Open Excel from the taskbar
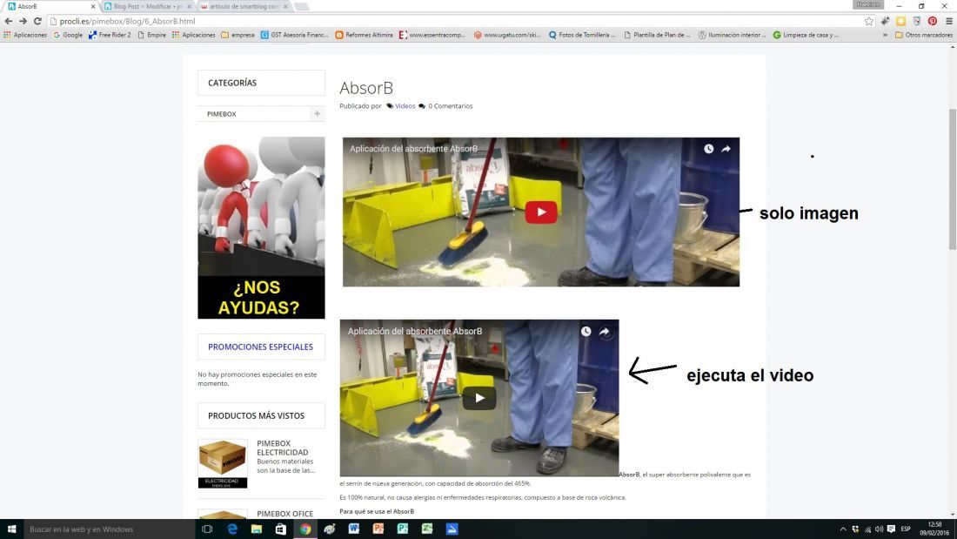957x539 pixels. click(x=427, y=529)
